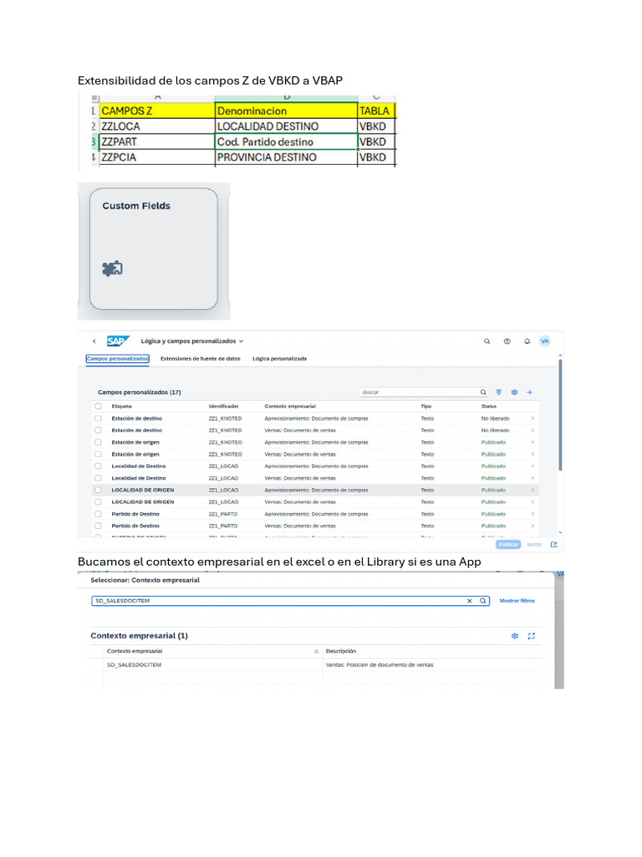The image size is (642, 857).
Task: Open Estación de origen ventas row chevron
Action: coord(532,454)
